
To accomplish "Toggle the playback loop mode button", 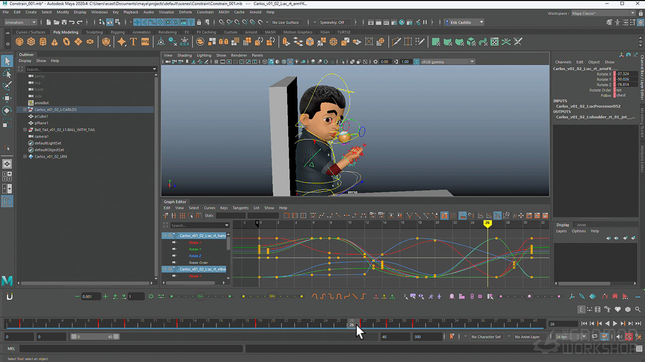I will click(x=595, y=337).
